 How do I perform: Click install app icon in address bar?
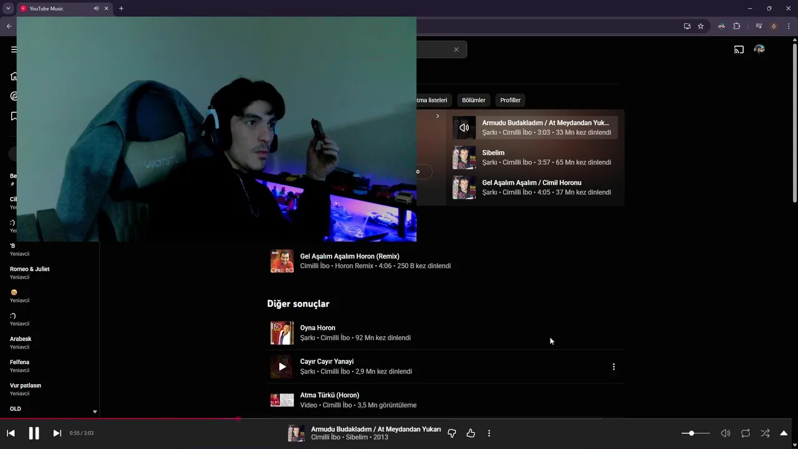pyautogui.click(x=687, y=26)
